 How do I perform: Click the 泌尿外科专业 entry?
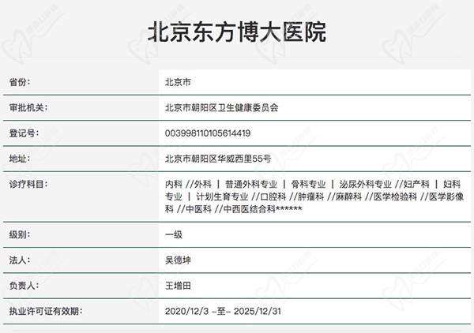click(x=365, y=184)
